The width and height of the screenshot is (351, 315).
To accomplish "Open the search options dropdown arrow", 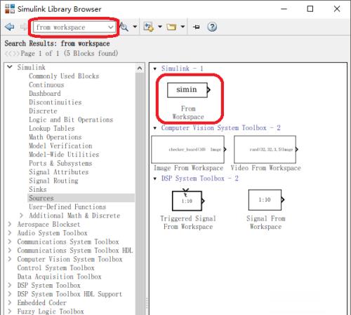I will (135, 27).
